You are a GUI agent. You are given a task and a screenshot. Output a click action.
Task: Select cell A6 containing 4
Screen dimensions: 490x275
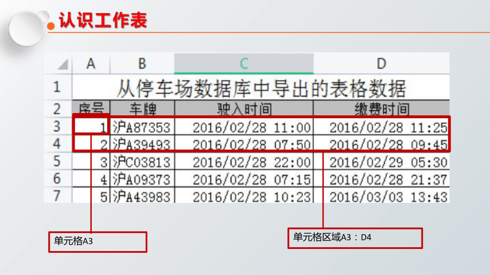[x=91, y=178]
